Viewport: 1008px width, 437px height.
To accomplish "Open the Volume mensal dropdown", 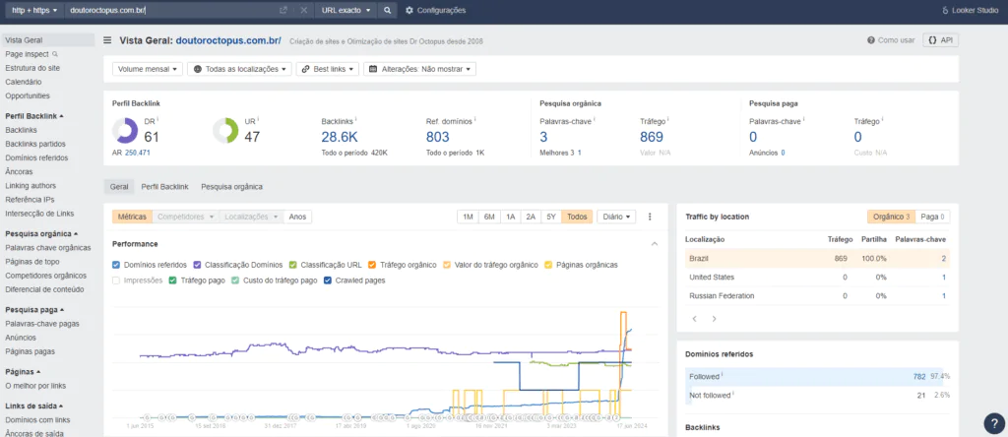I will click(148, 69).
